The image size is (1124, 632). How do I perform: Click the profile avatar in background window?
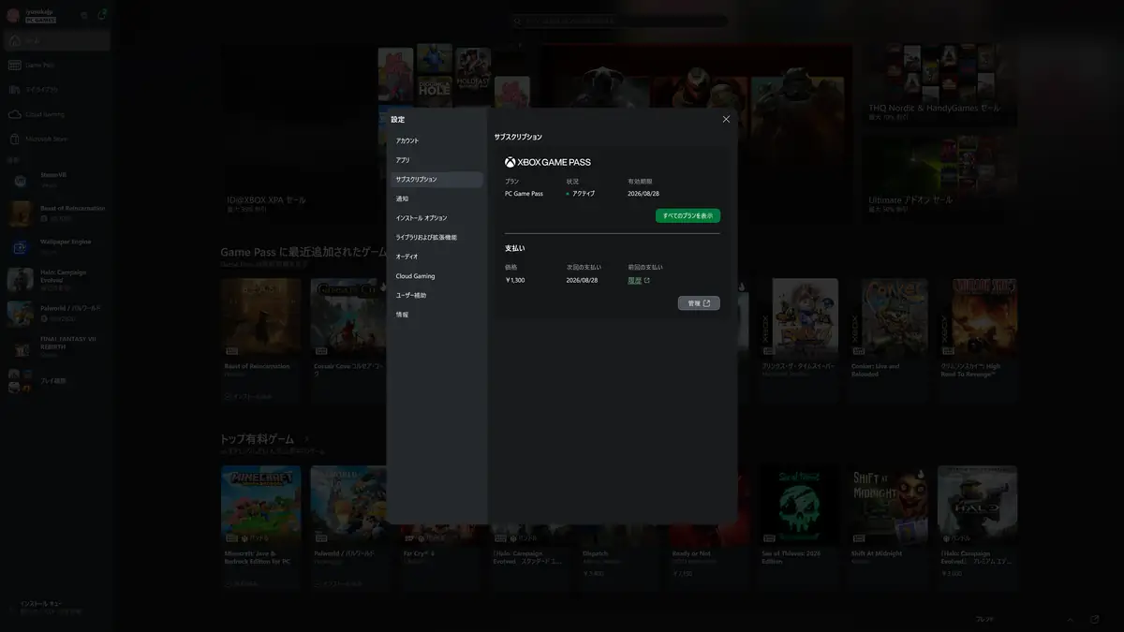(13, 15)
